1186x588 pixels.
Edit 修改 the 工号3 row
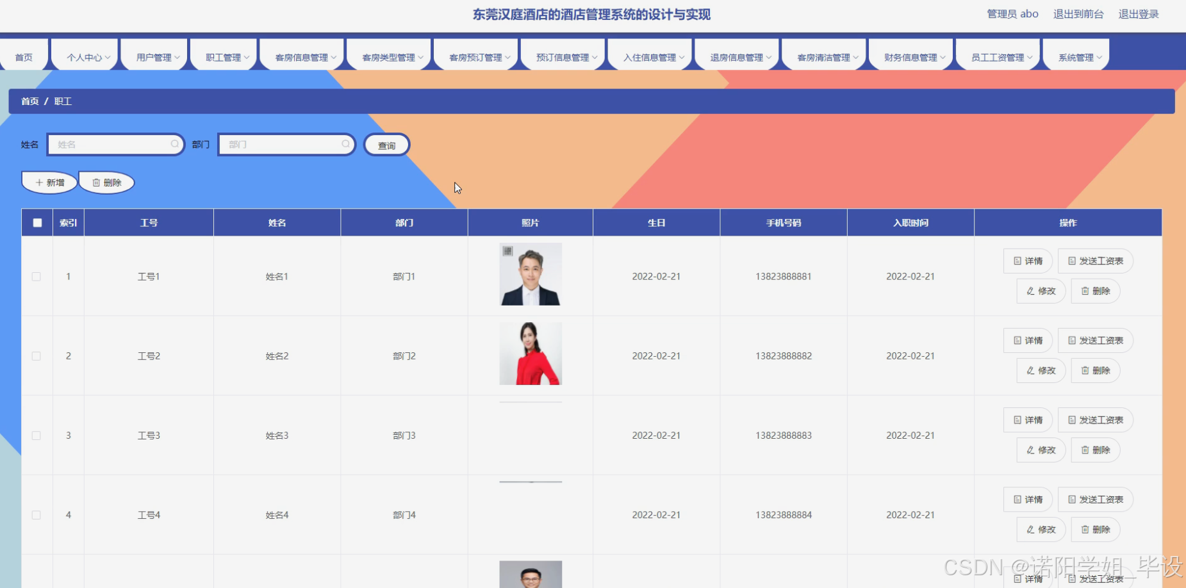tap(1041, 450)
